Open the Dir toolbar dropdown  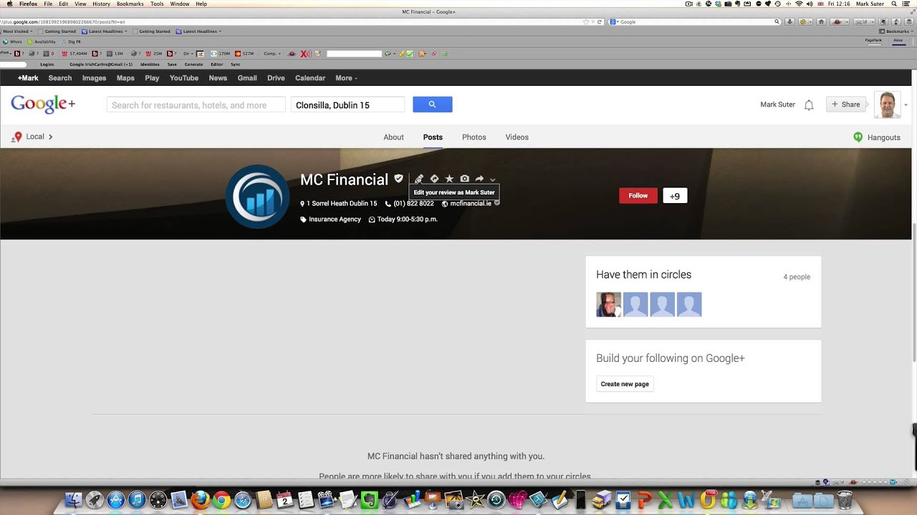coord(188,54)
